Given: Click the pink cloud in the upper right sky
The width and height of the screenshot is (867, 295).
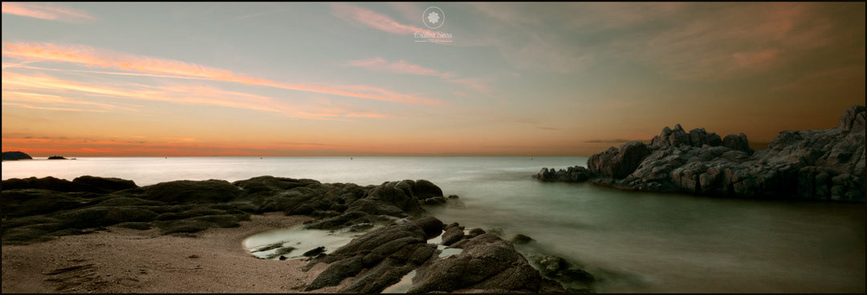Looking at the screenshot, I should 755,58.
